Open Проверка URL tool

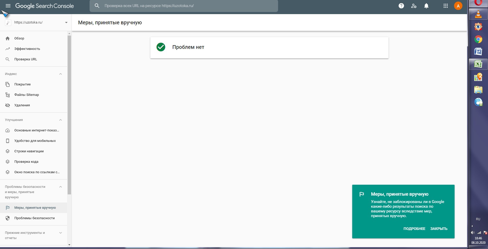tap(33, 59)
